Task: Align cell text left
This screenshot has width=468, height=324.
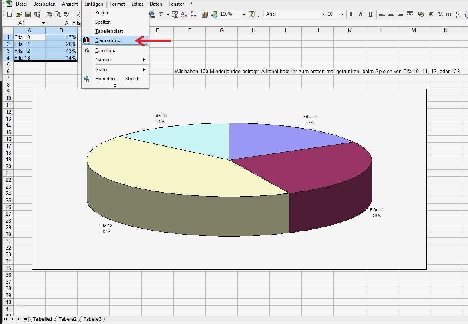Action: point(382,14)
